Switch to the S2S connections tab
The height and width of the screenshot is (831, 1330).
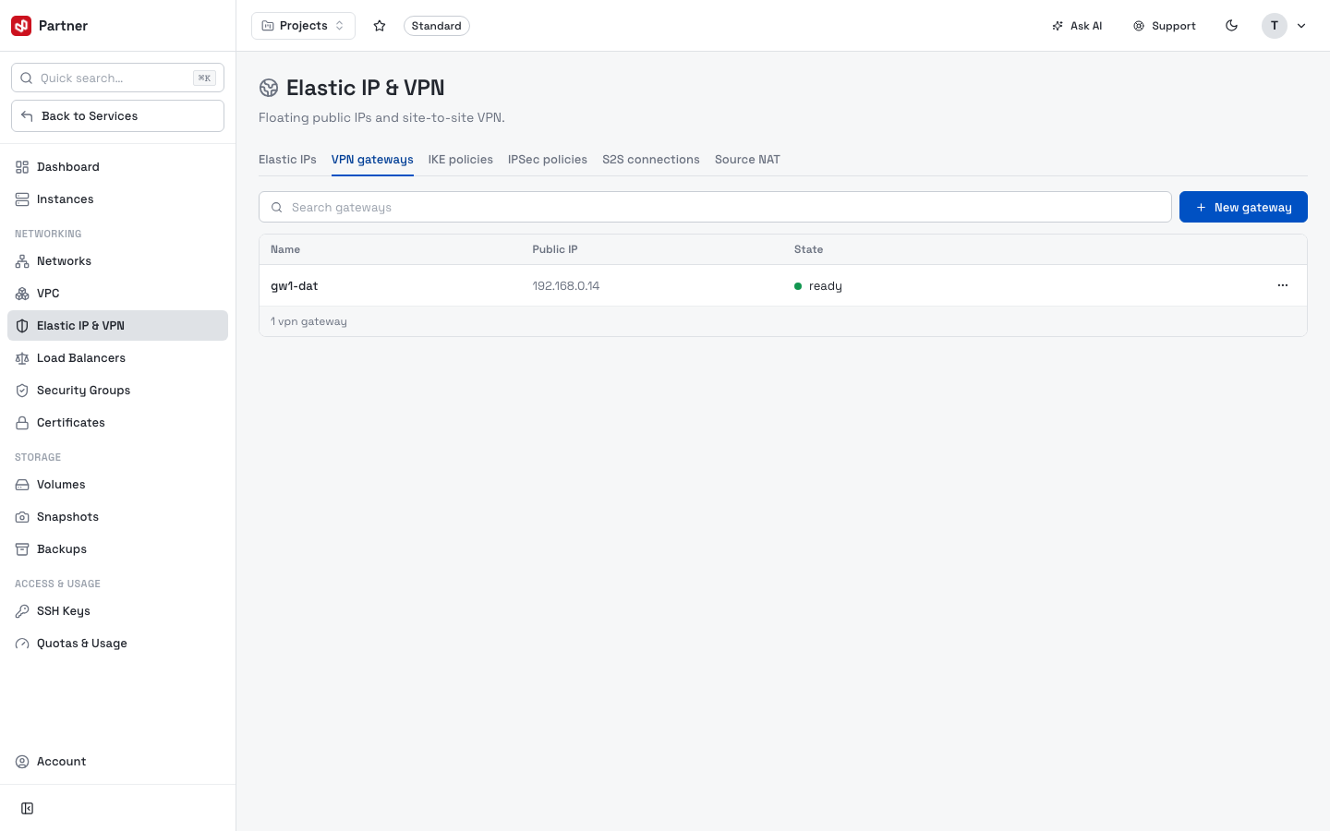tap(651, 160)
